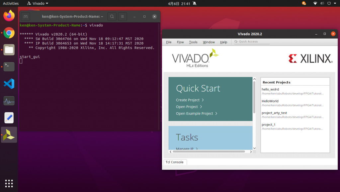
Task: Focus the Quick Access search field
Action: [x=252, y=42]
